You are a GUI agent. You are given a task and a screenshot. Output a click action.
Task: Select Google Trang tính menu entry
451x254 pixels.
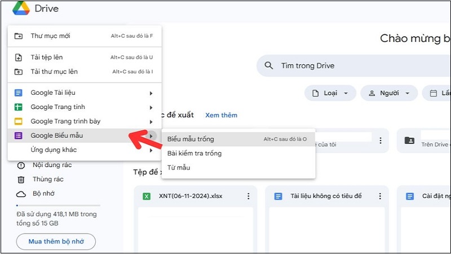click(85, 107)
